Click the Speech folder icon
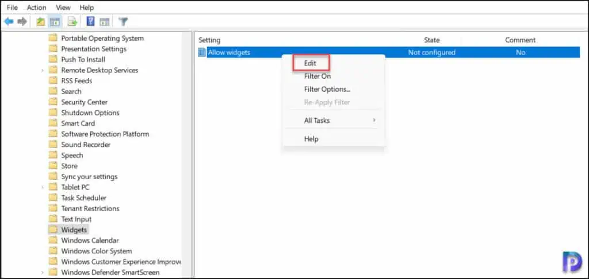This screenshot has width=589, height=279. tap(53, 155)
